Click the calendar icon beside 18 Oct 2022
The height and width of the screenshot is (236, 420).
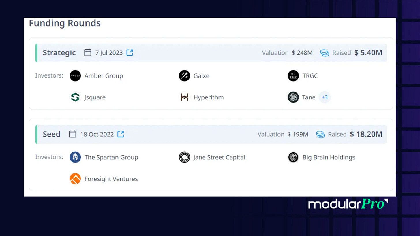[73, 134]
